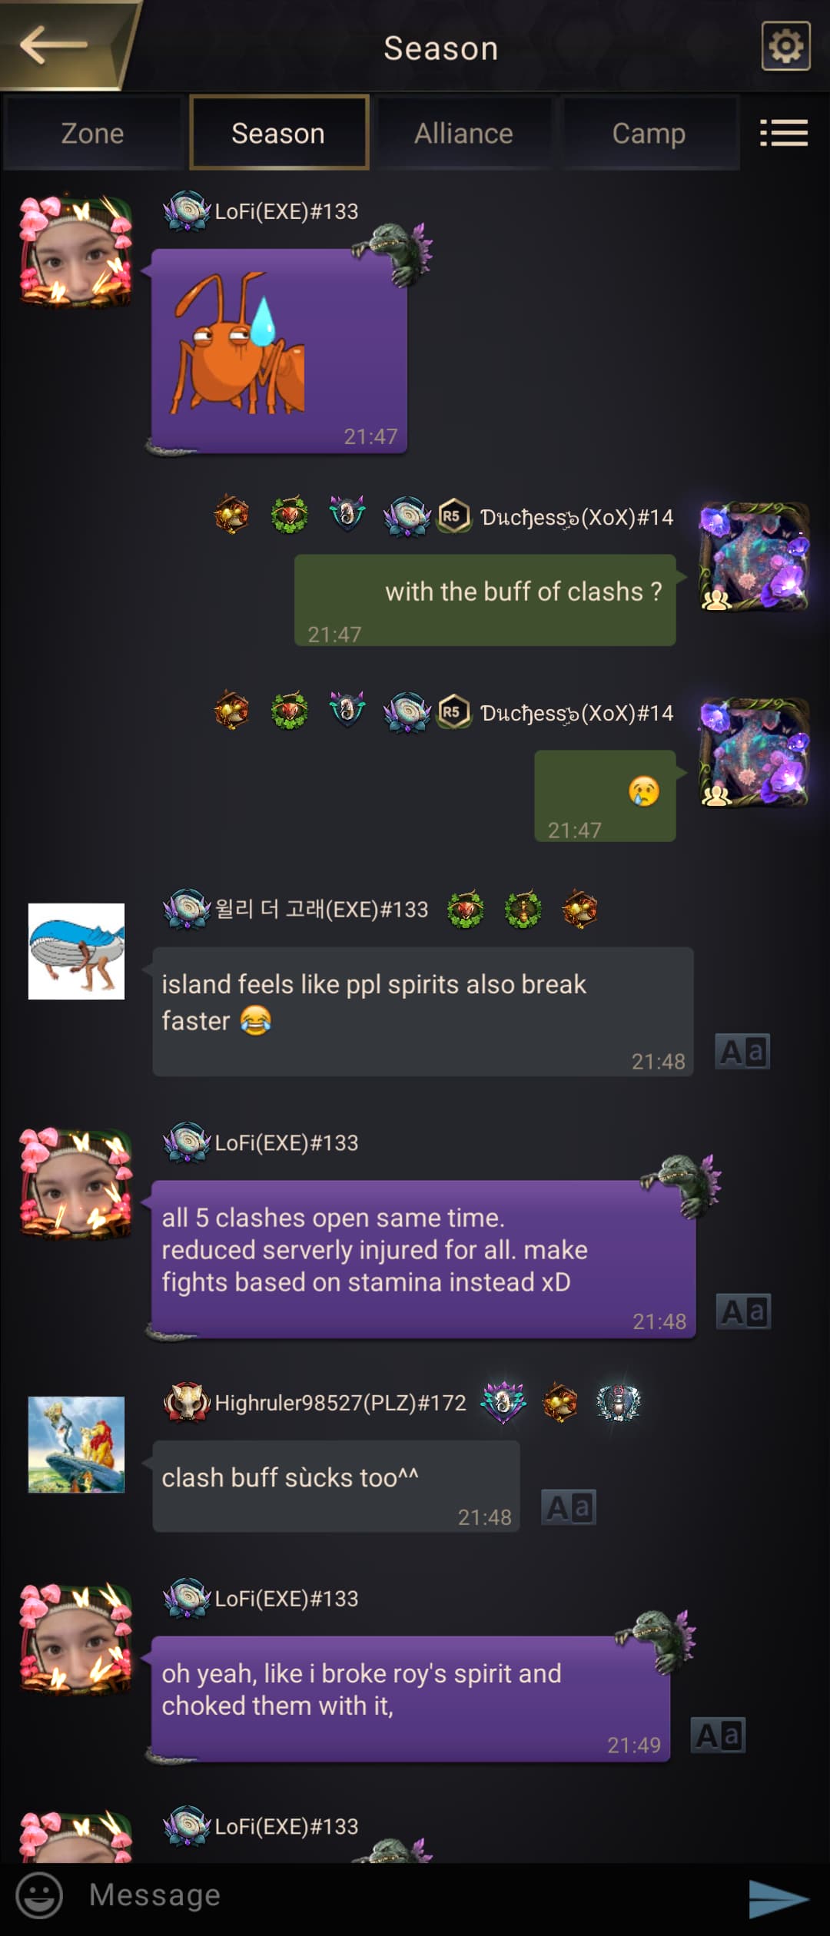Open the Camp chat tab
Screen dimensions: 830x1936
click(649, 133)
